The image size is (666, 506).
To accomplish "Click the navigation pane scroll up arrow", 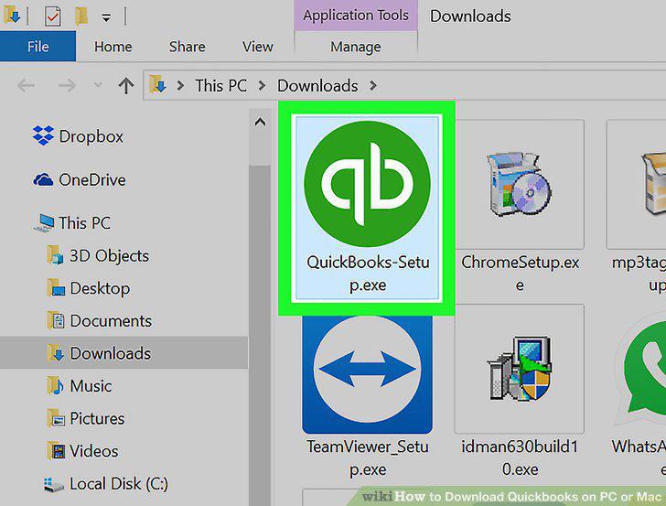I will point(260,123).
